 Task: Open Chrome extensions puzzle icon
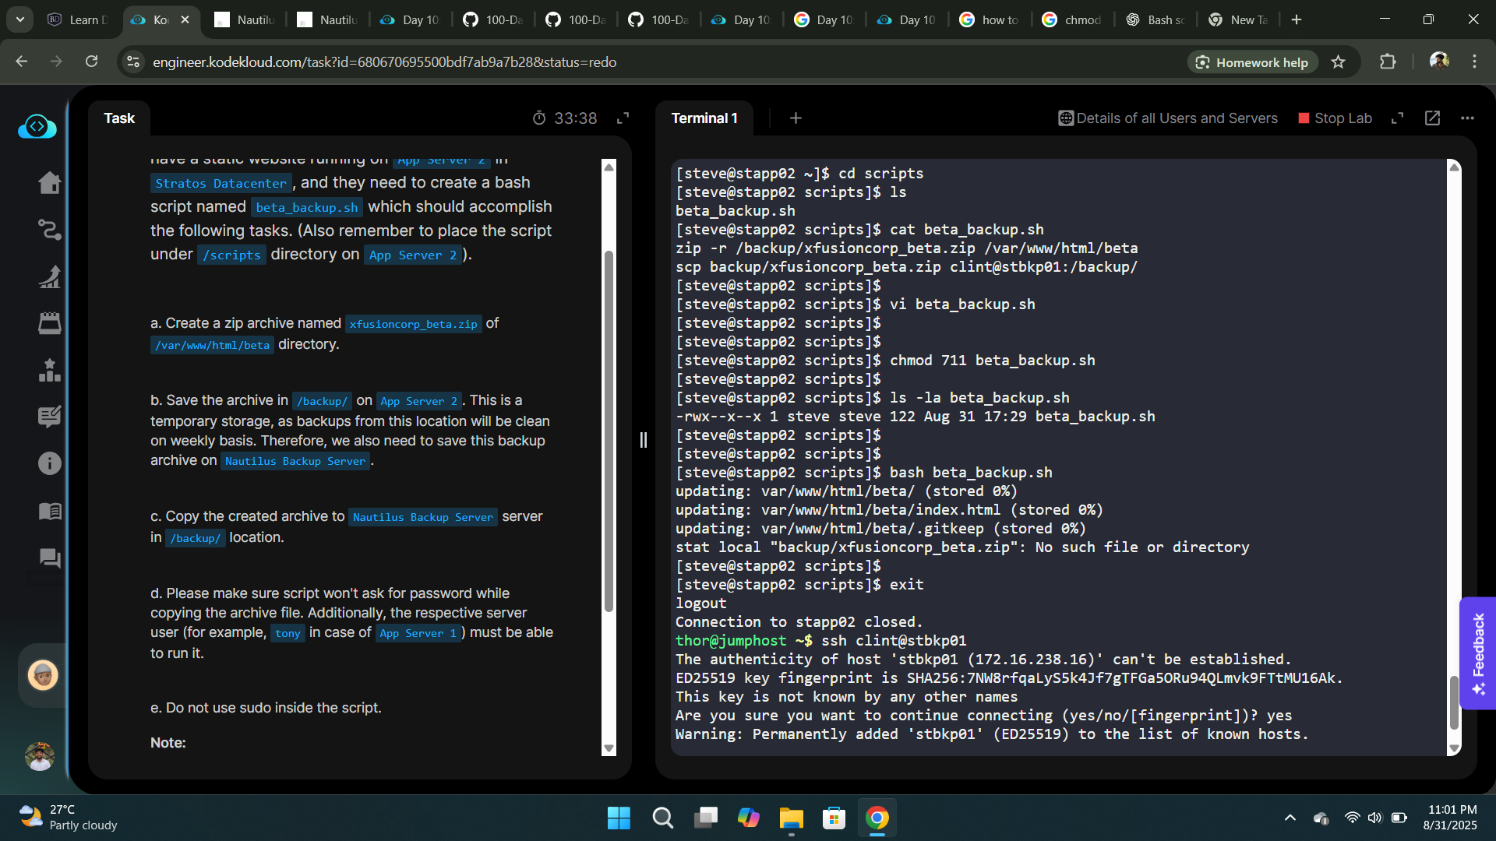coord(1388,62)
